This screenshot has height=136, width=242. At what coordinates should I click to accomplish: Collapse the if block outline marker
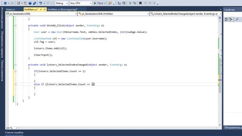pos(16,71)
